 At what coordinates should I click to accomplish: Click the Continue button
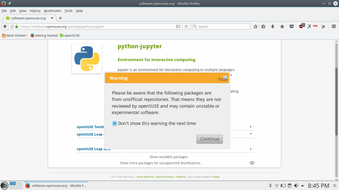click(x=210, y=139)
